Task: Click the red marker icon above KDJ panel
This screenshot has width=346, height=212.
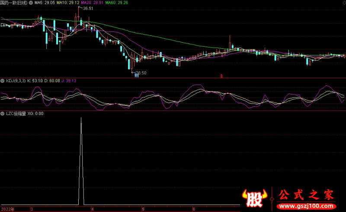Action: [x=221, y=76]
